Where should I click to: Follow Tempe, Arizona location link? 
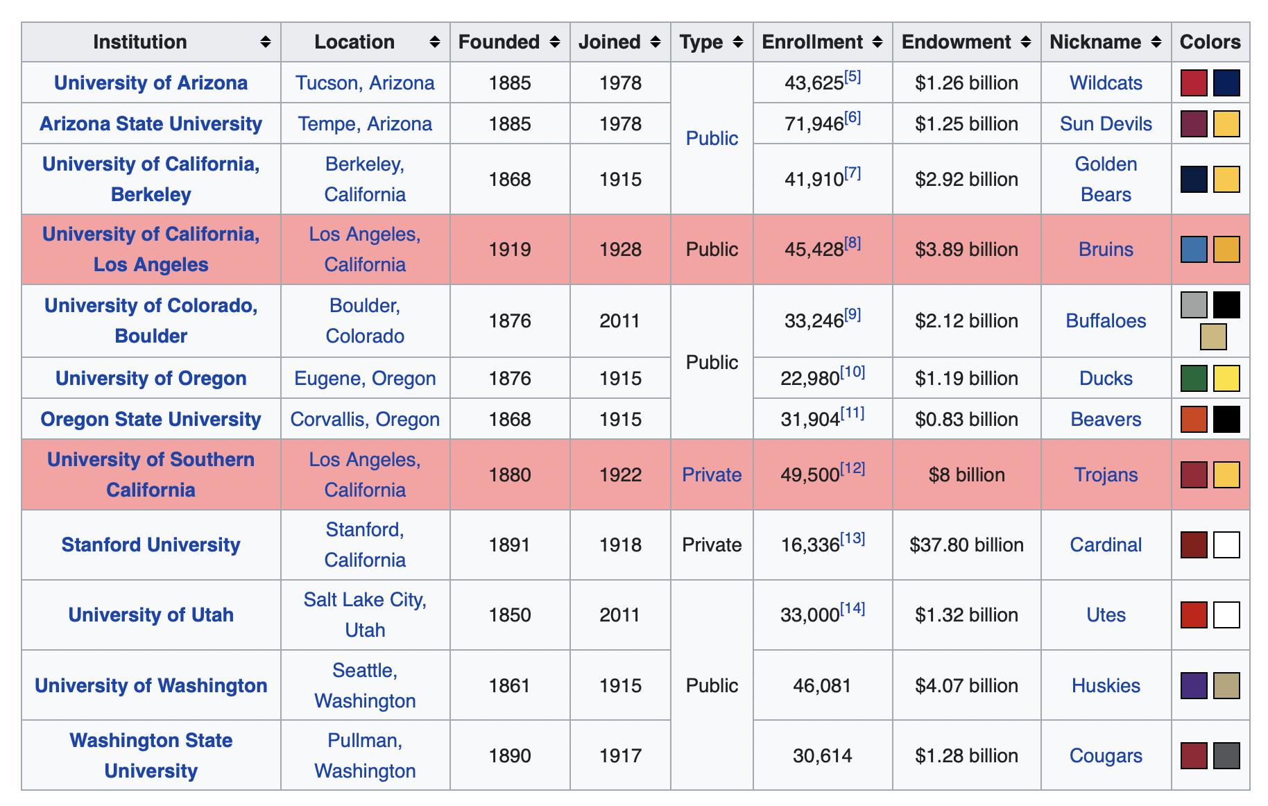tap(365, 123)
